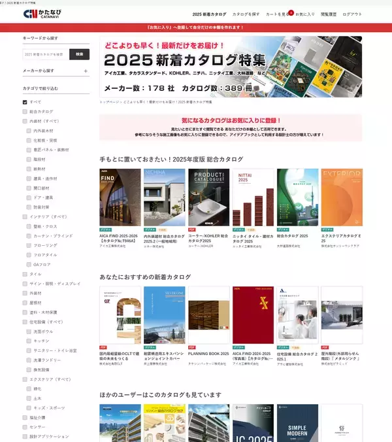Check the センサー checkbox
392x442 pixels.
click(x=25, y=427)
